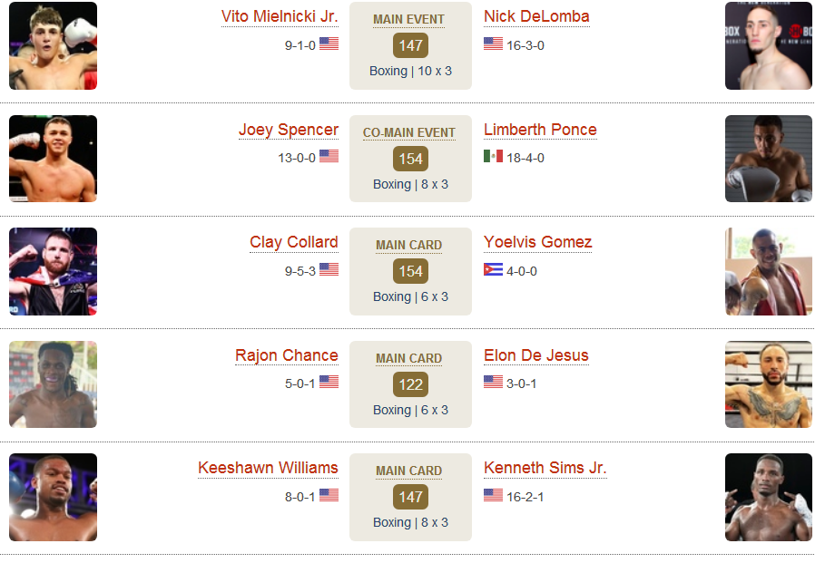
Task: Click the CO-MAIN EVENT label
Action: tap(408, 133)
